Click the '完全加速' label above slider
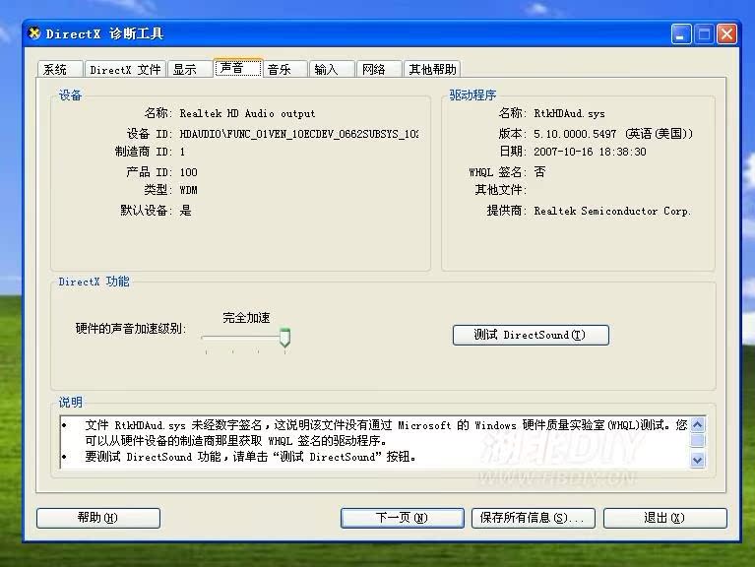755x567 pixels. [x=246, y=318]
